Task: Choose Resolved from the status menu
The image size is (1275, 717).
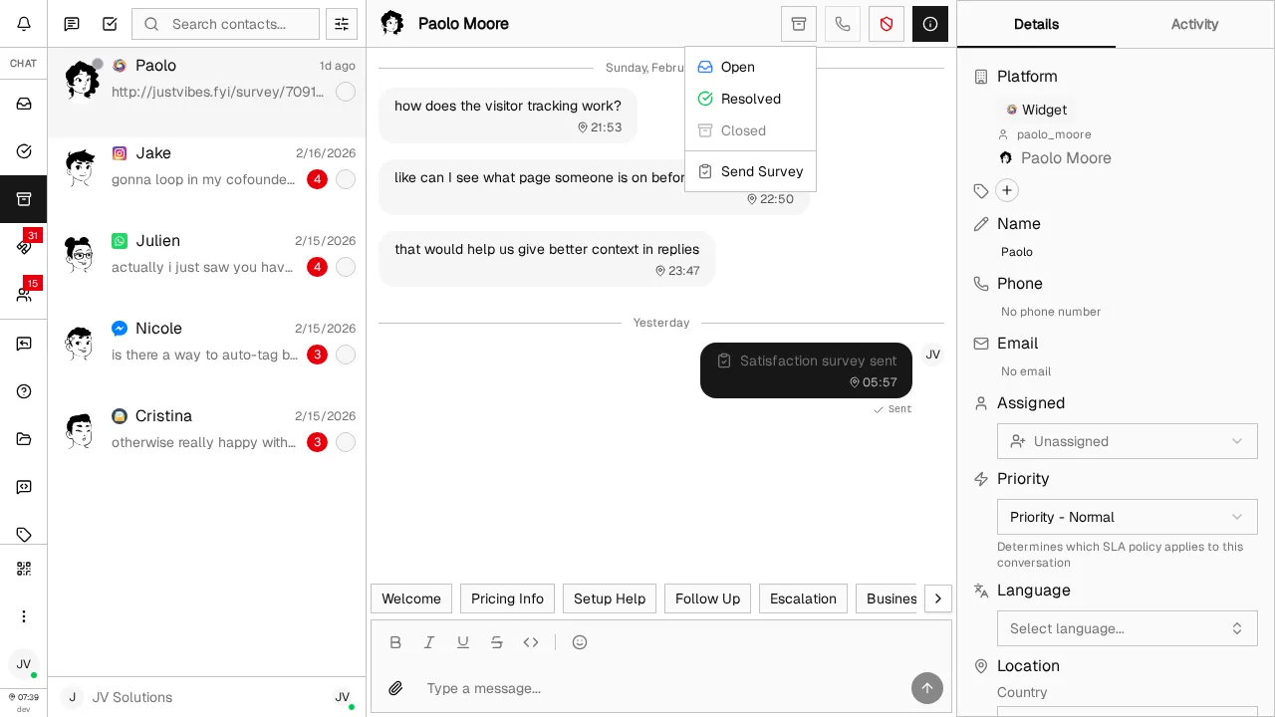Action: click(x=750, y=99)
